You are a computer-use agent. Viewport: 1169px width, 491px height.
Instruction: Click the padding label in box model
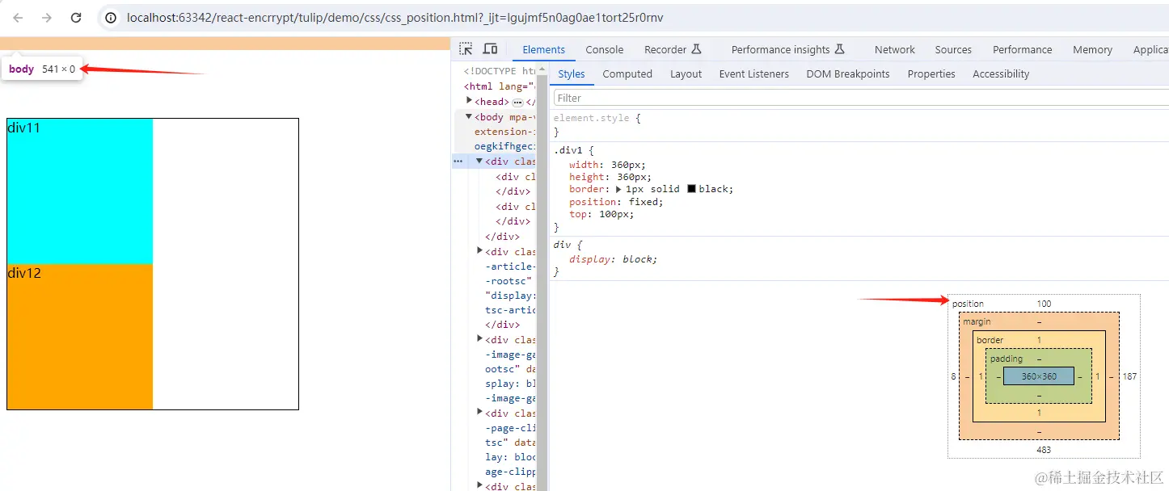tap(1007, 359)
